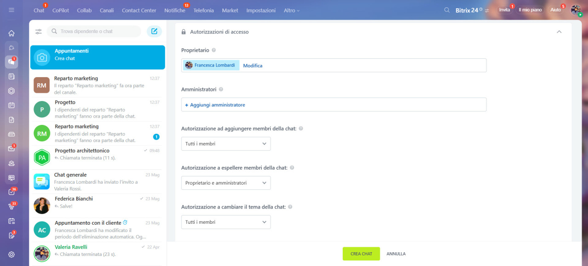Open Notifiche tab with badge 13
This screenshot has height=266, width=588.
175,10
